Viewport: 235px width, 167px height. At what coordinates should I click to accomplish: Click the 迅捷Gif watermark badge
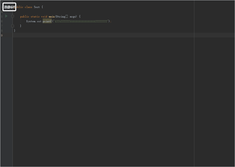tap(9, 7)
